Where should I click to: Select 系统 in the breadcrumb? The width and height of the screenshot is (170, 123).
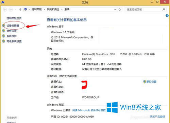pyautogui.click(x=67, y=10)
